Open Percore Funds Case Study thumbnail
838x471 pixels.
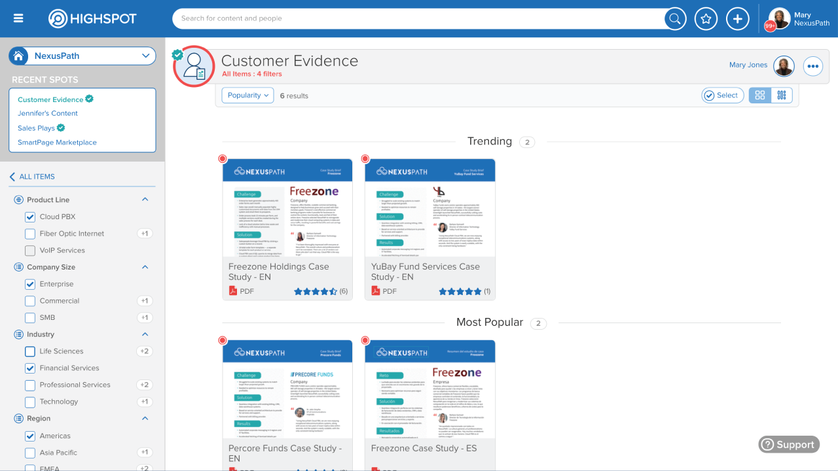287,390
